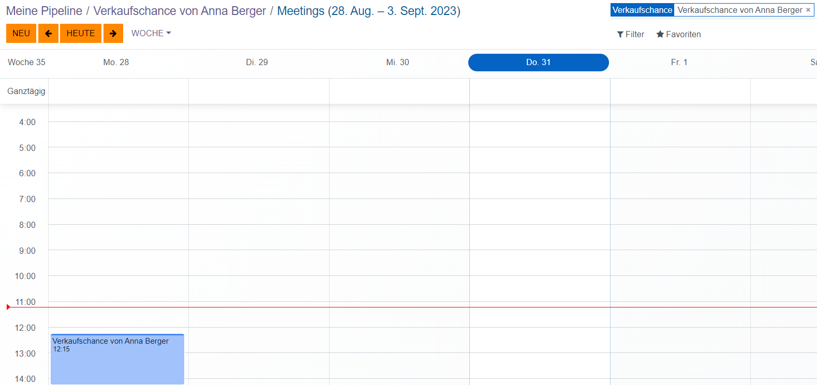Open the Anna Berger meeting event
The image size is (817, 385).
[x=117, y=359]
